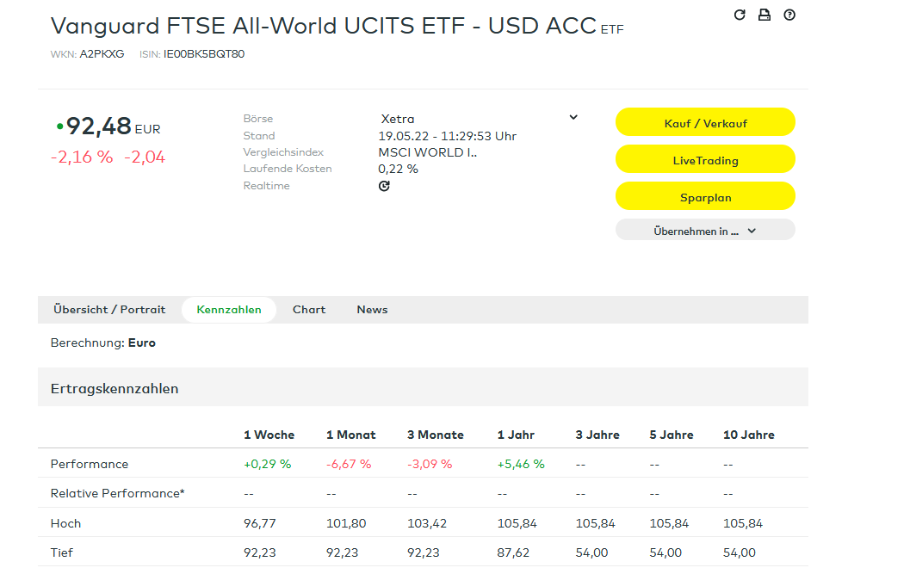Click the Sparplan button
The width and height of the screenshot is (910, 574).
[x=705, y=197]
